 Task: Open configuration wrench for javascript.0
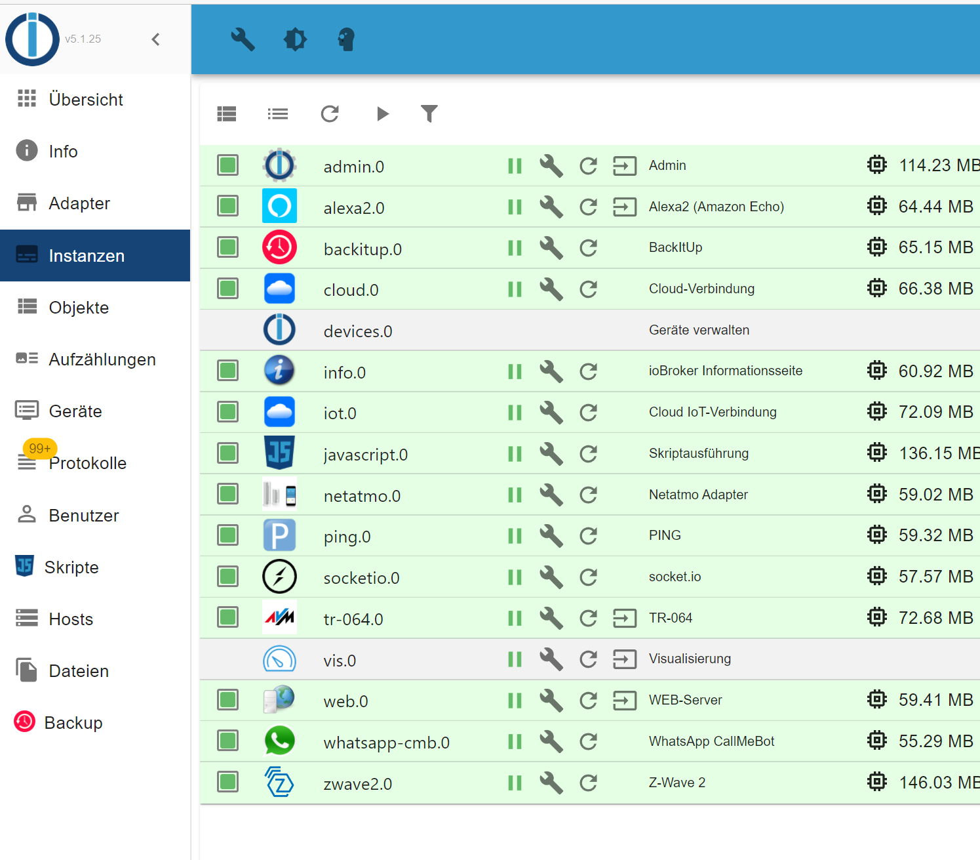pyautogui.click(x=551, y=453)
